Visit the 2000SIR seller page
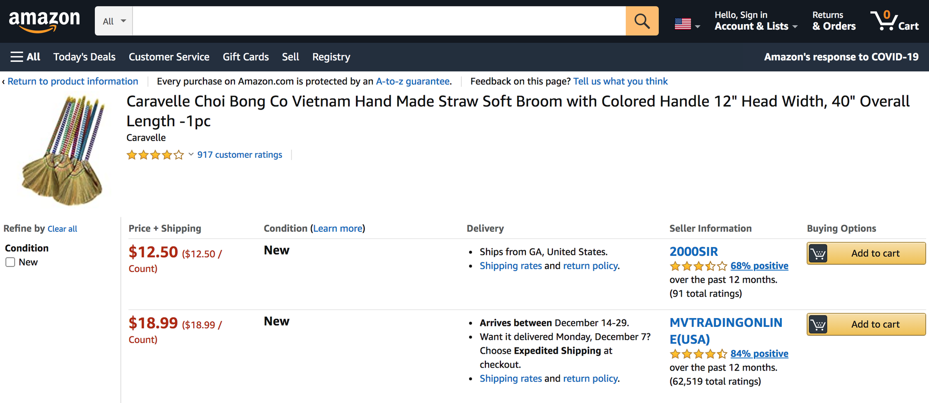Image resolution: width=929 pixels, height=403 pixels. click(693, 252)
